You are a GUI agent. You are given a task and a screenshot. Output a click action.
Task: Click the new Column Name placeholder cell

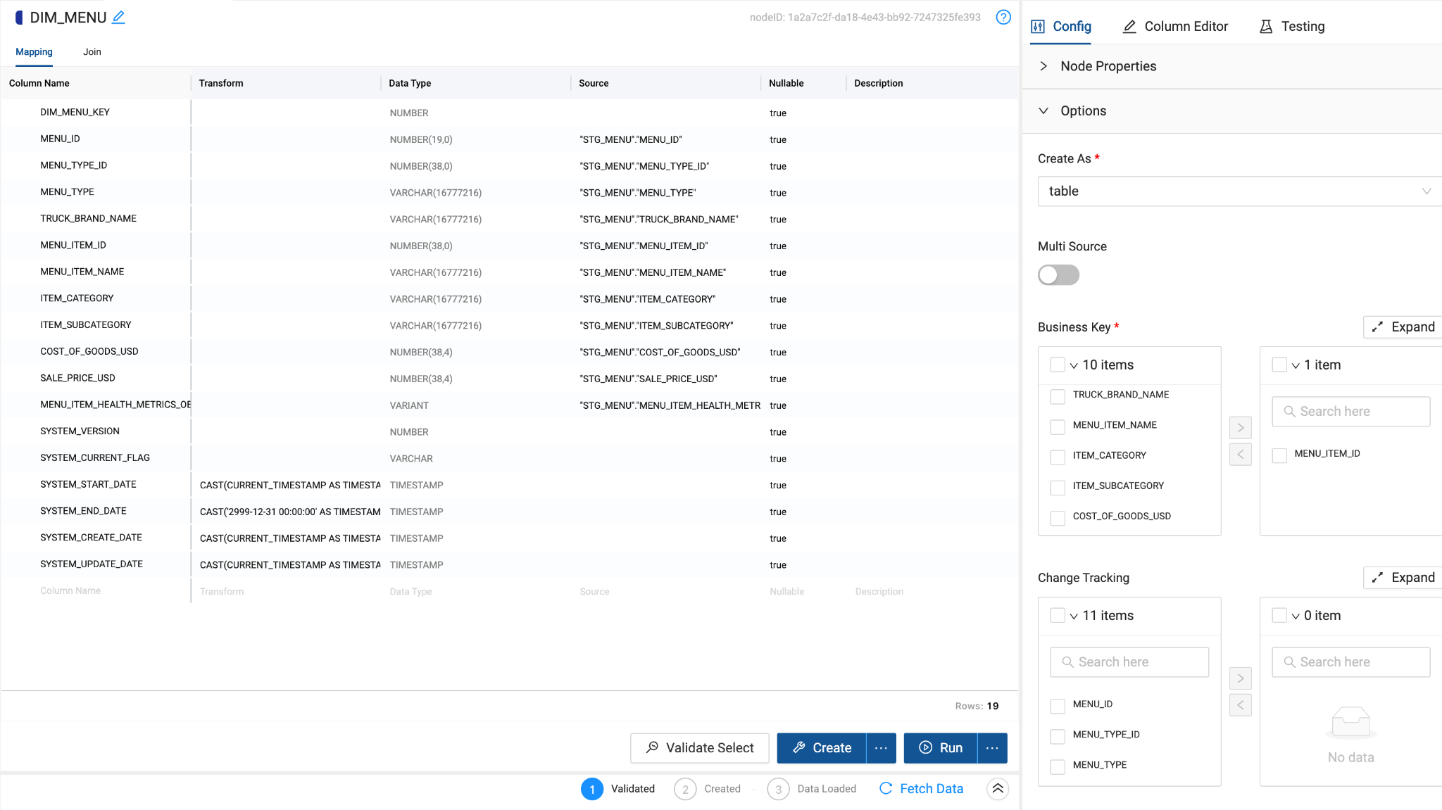[70, 591]
